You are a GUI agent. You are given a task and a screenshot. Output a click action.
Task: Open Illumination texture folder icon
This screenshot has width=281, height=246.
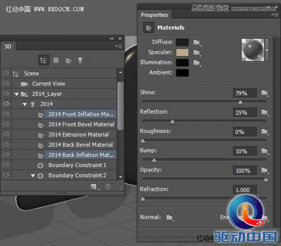[197, 63]
